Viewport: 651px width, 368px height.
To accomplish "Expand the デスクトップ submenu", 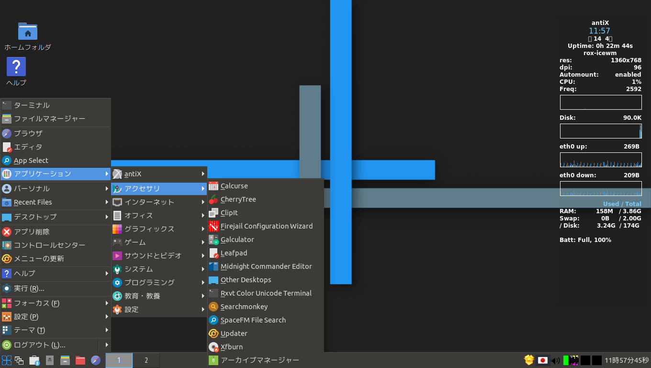I will tap(56, 217).
